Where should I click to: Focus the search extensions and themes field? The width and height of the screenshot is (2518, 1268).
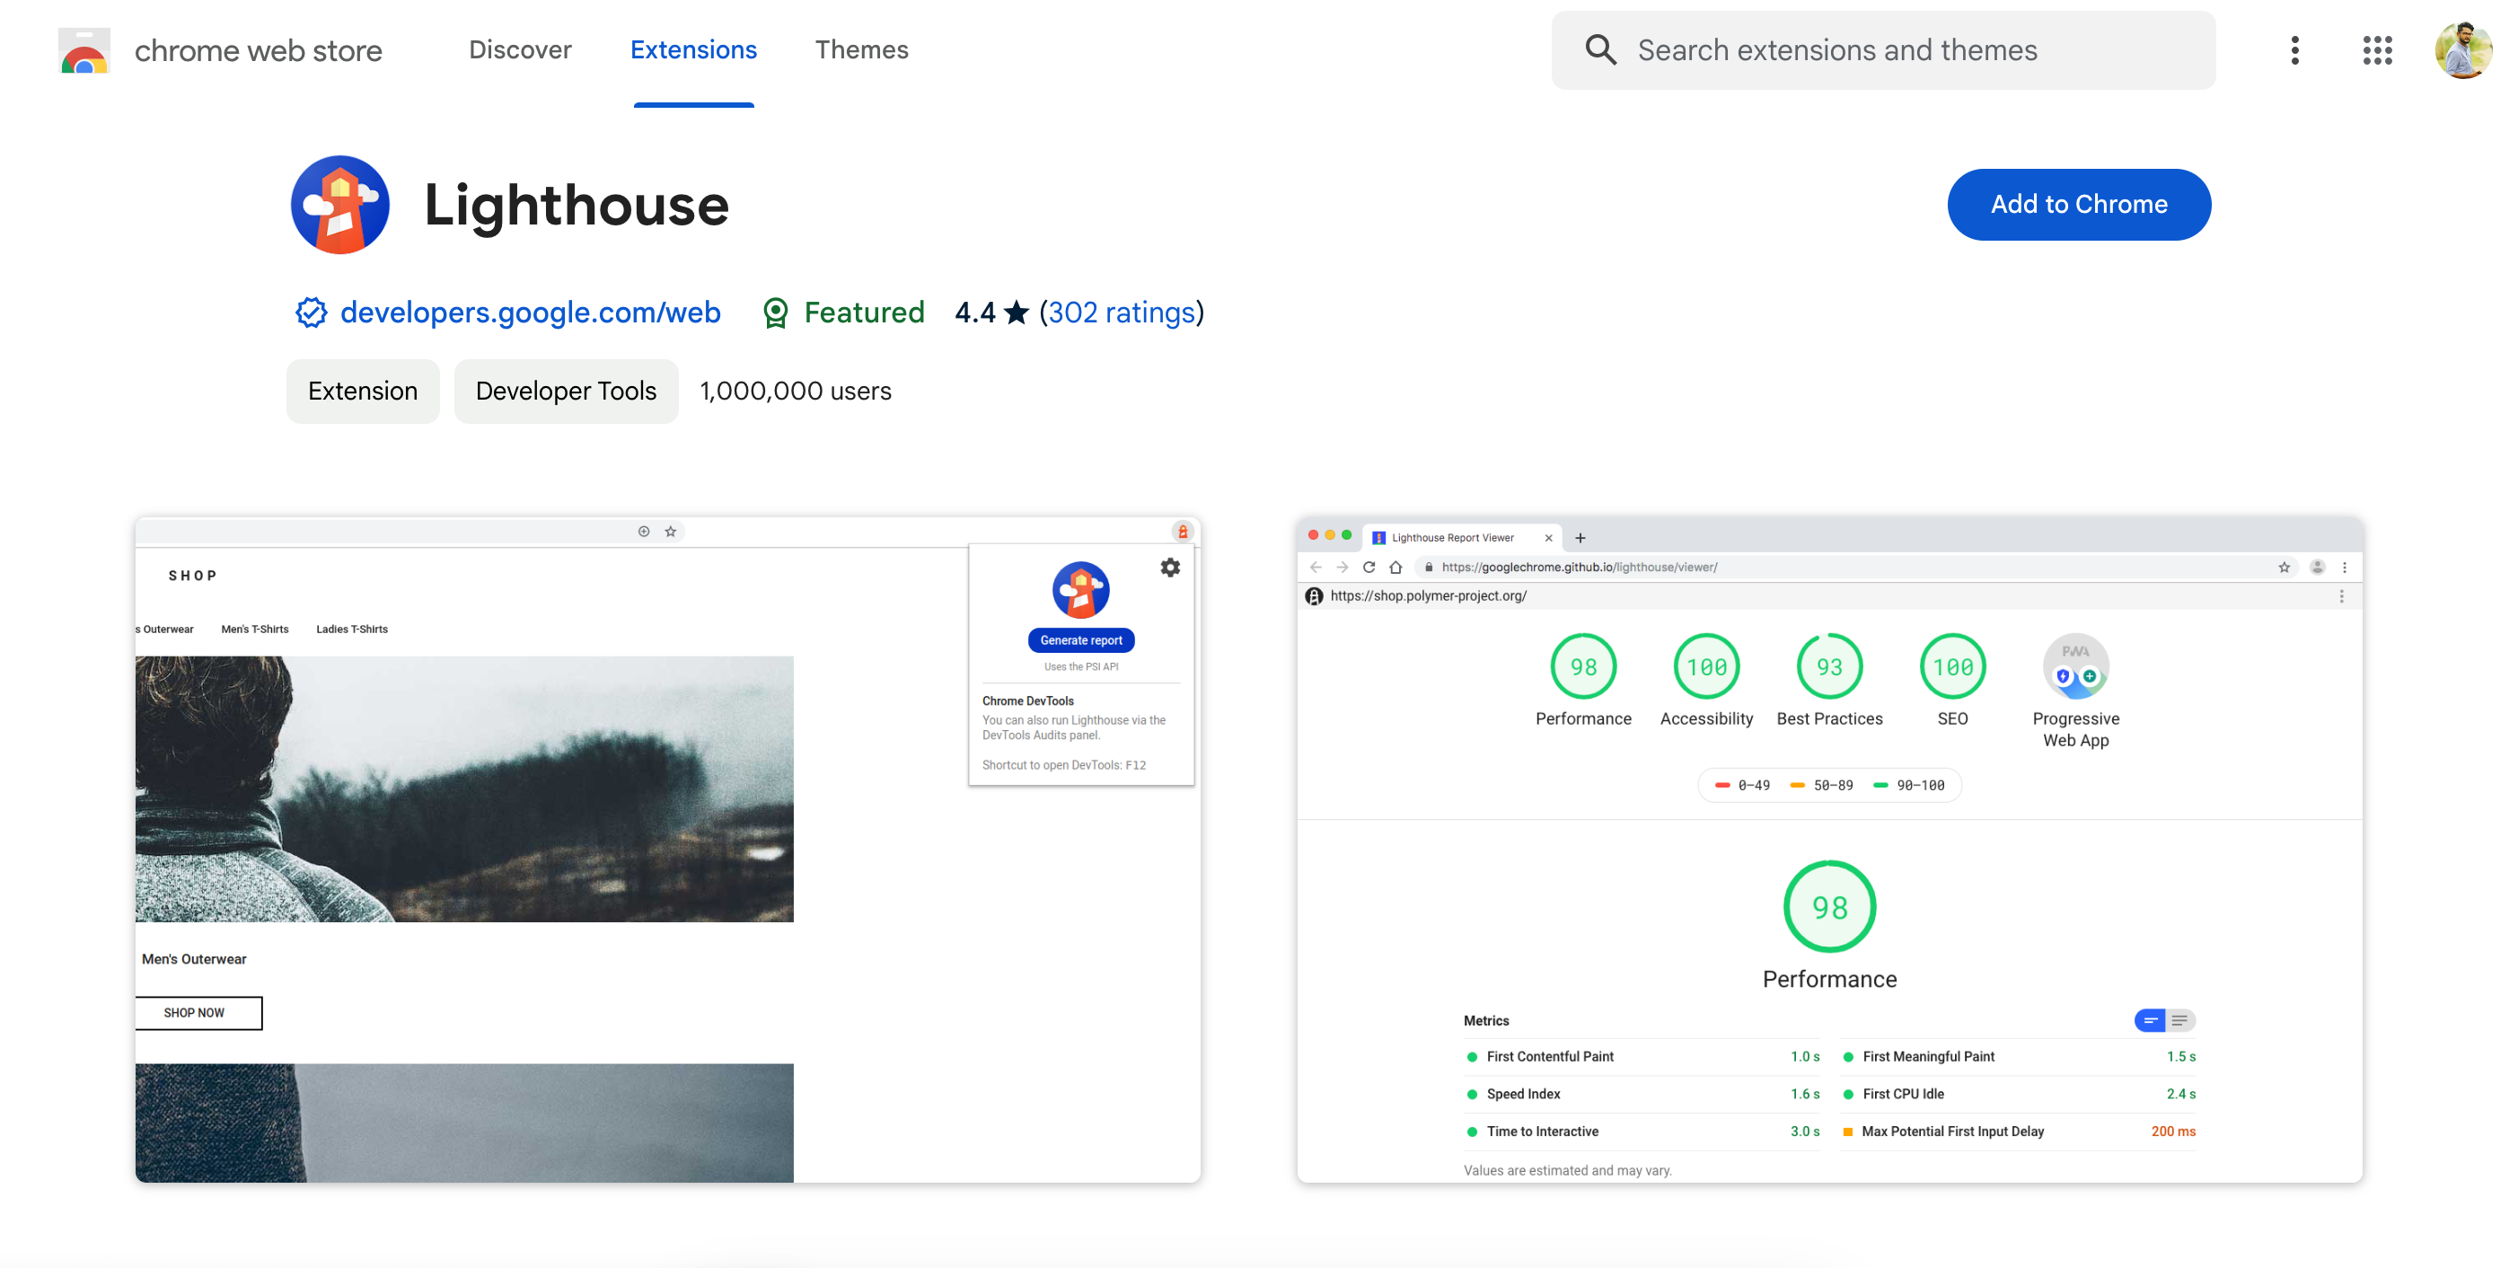(x=1882, y=50)
